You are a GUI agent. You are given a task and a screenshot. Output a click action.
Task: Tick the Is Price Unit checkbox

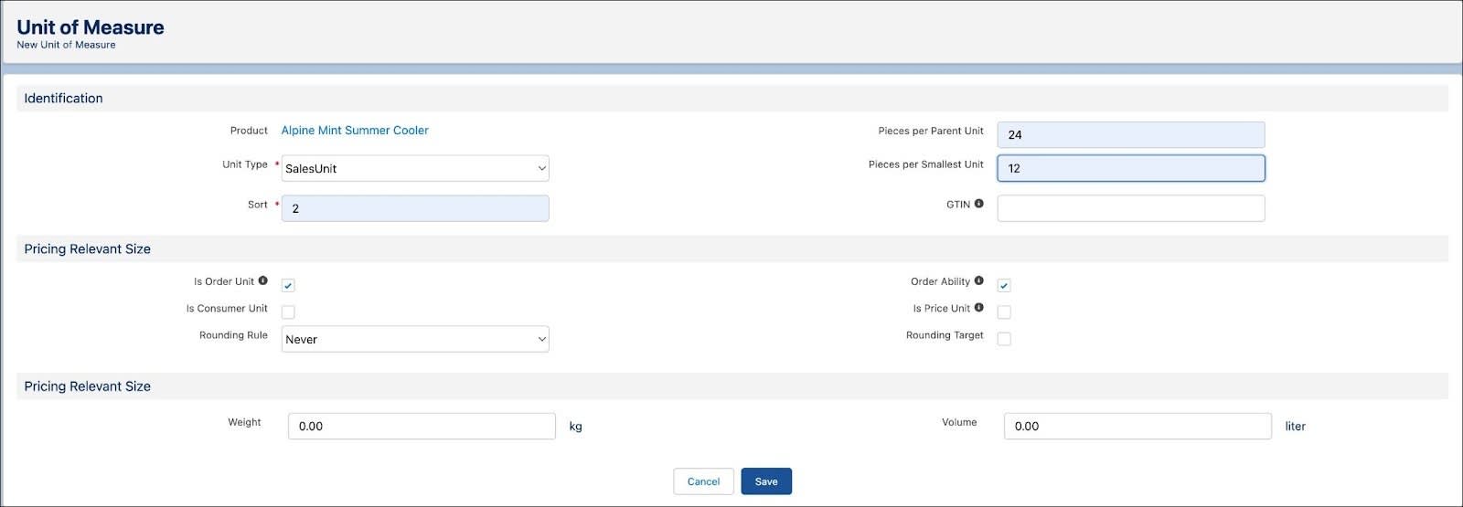coord(1004,312)
